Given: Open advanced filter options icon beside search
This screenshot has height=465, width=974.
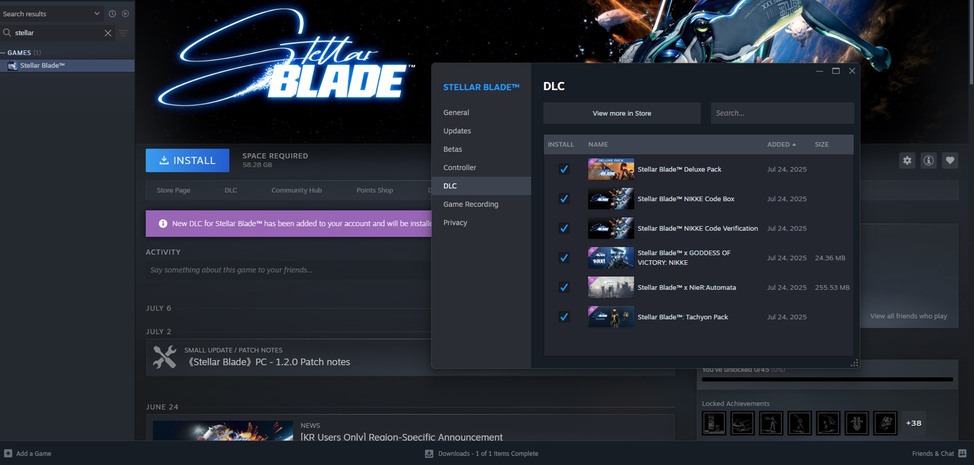Looking at the screenshot, I should click(123, 33).
